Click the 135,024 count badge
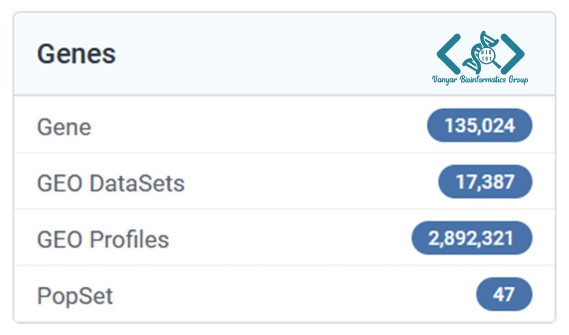The width and height of the screenshot is (569, 335). point(480,125)
